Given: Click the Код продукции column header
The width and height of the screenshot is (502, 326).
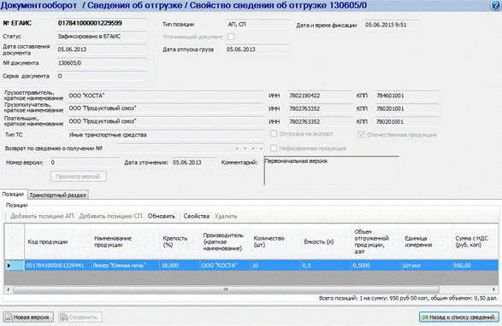Looking at the screenshot, I should 58,242.
